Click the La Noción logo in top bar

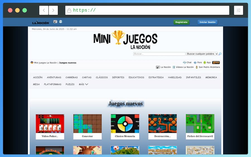tap(40, 23)
